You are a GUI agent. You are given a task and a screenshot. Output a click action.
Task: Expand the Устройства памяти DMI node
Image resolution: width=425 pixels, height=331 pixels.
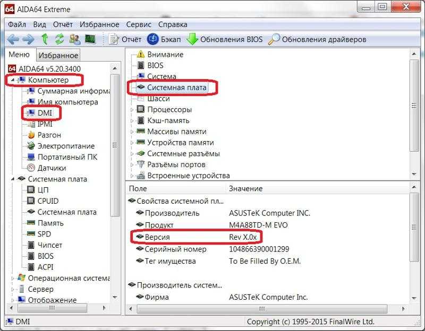click(132, 143)
